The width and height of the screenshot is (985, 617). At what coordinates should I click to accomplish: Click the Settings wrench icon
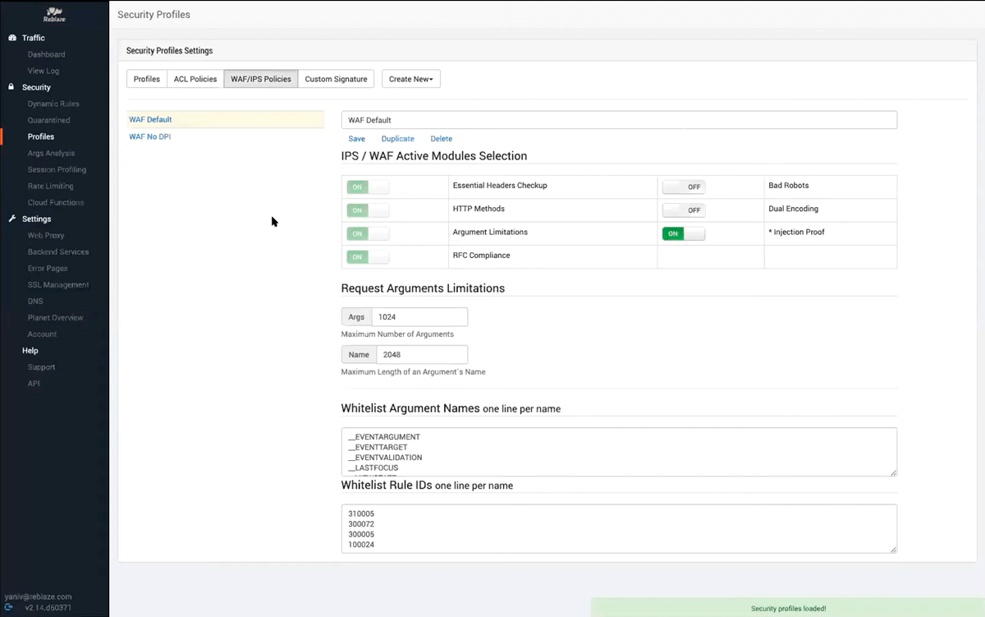pyautogui.click(x=11, y=219)
